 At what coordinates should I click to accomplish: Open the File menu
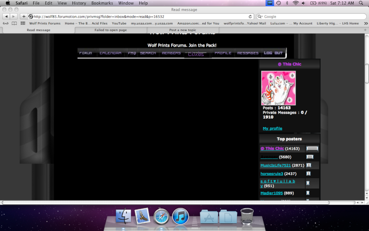pos(36,3)
